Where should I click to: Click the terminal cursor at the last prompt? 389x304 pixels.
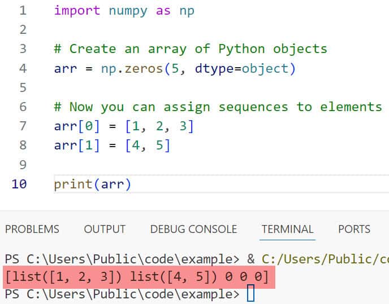tap(250, 293)
